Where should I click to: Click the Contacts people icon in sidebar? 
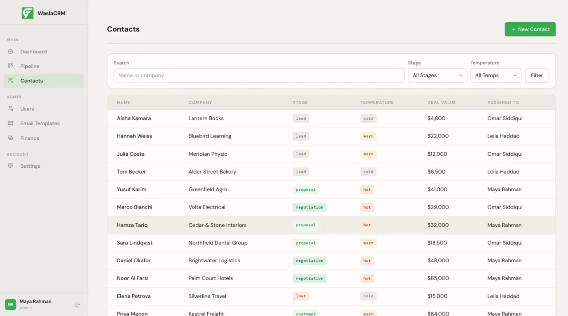click(11, 81)
